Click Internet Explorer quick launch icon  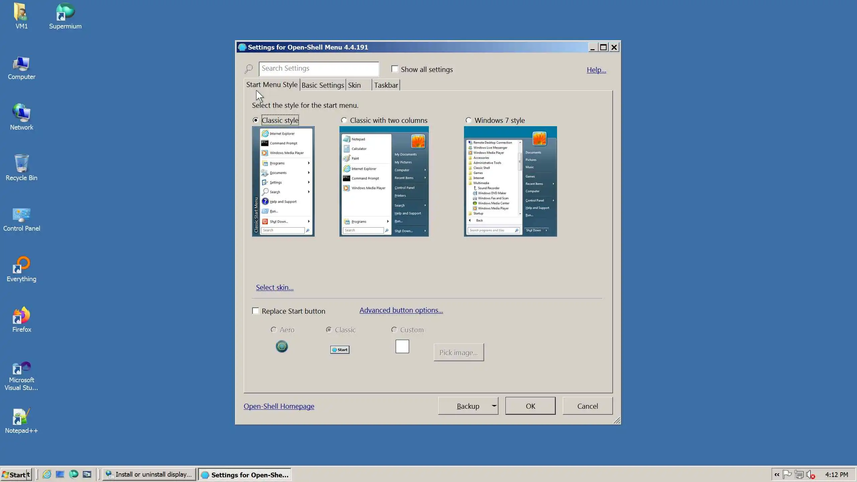[x=47, y=474]
